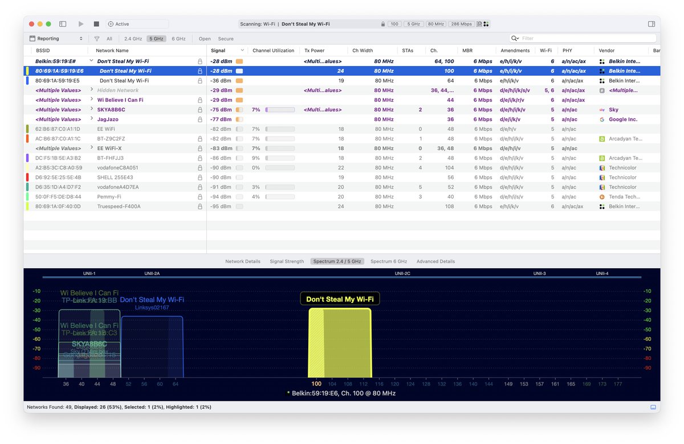Toggle the sidebar visibility icon
Image resolution: width=684 pixels, height=444 pixels.
click(x=63, y=24)
